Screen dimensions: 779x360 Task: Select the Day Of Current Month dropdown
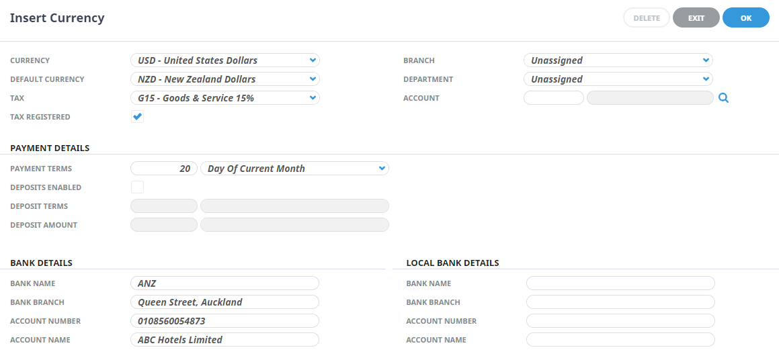click(294, 169)
